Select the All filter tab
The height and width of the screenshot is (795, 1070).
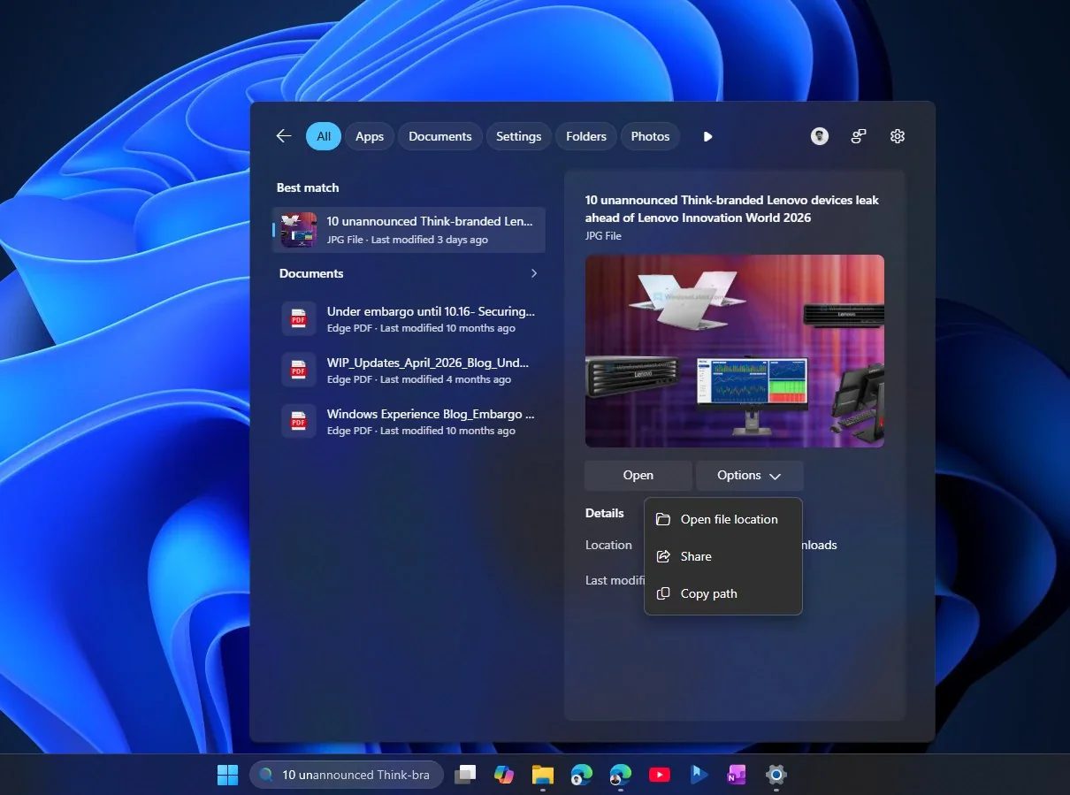point(324,136)
